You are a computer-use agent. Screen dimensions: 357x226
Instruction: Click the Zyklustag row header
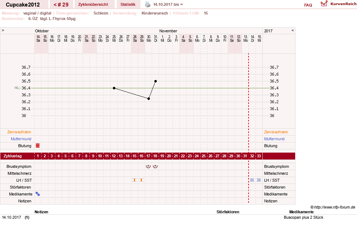[x=12, y=156]
